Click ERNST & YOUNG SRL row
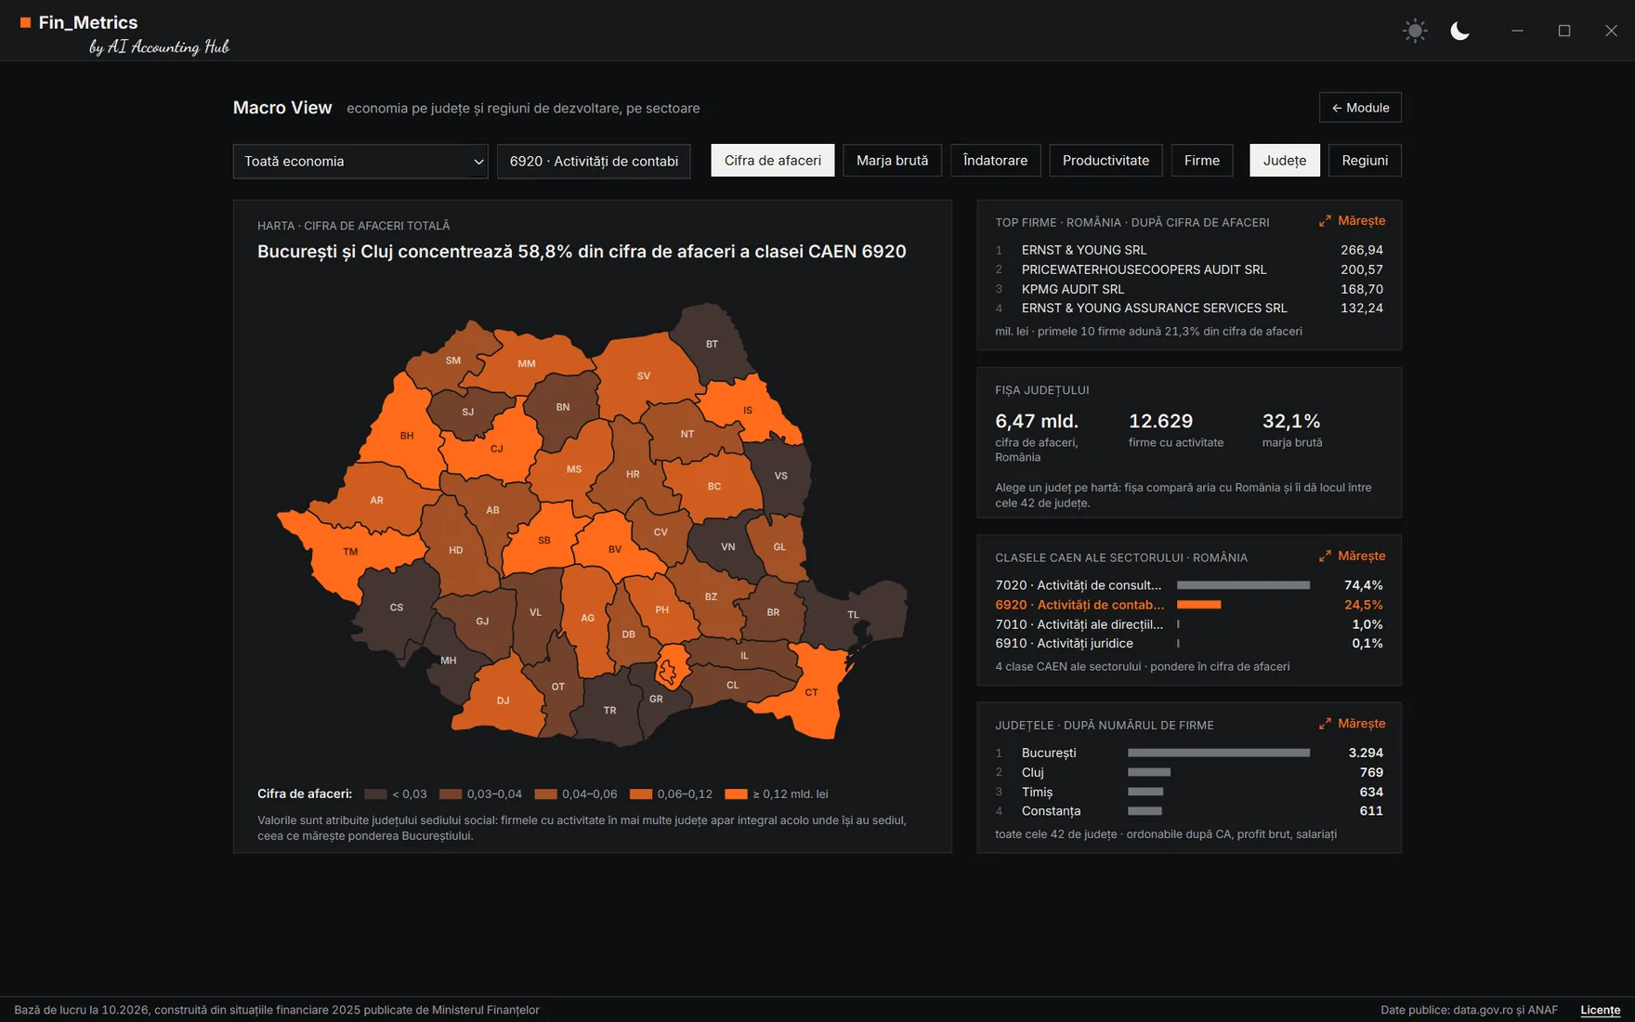Viewport: 1635px width, 1022px height. tap(1189, 250)
